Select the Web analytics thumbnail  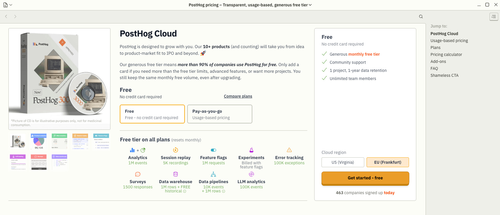point(60,141)
